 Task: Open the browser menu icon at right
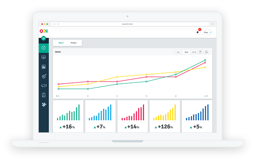[x=213, y=24]
